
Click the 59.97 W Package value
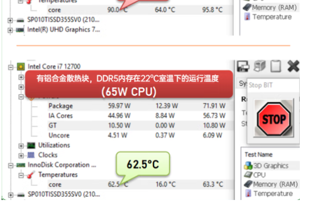(119, 106)
